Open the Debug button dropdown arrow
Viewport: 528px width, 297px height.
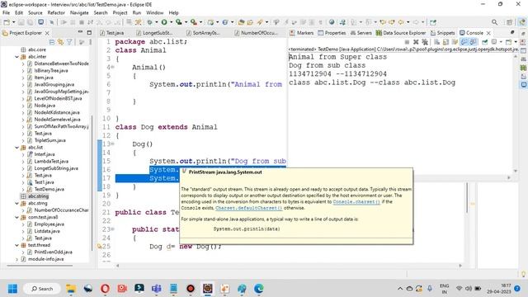coord(157,22)
